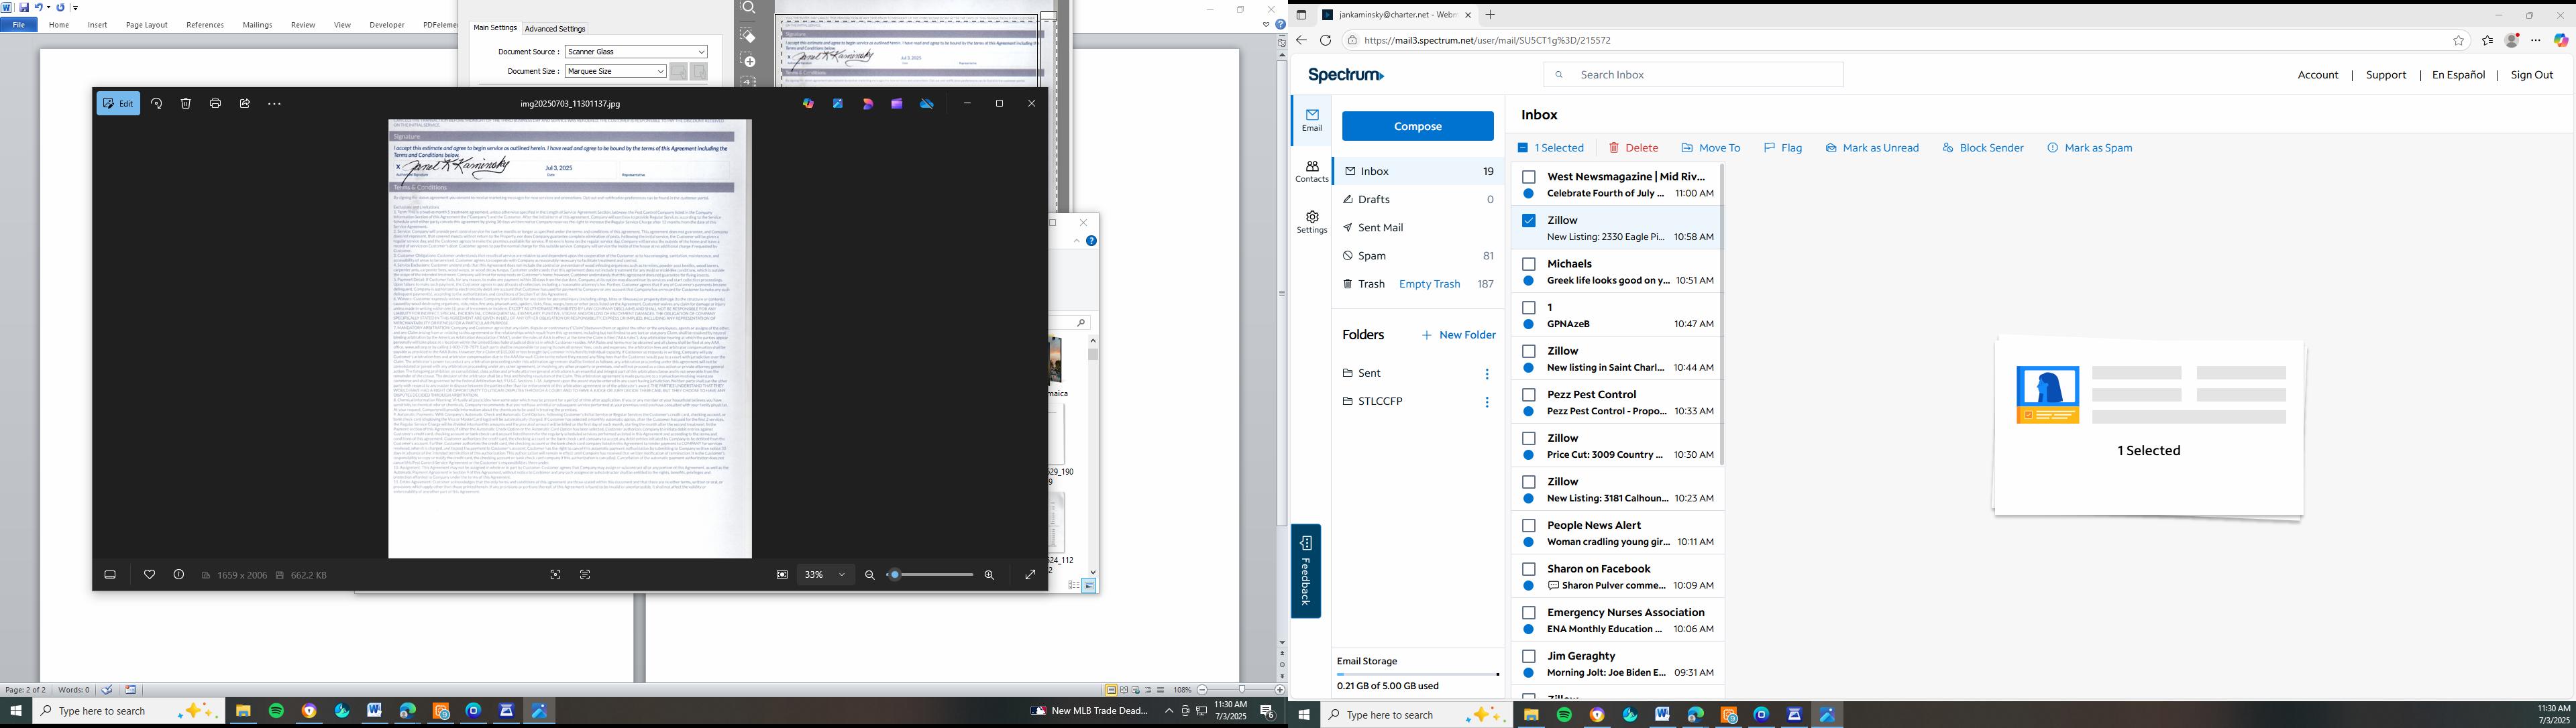Switch to Advanced Settings tab
This screenshot has width=2576, height=728.
coord(555,29)
